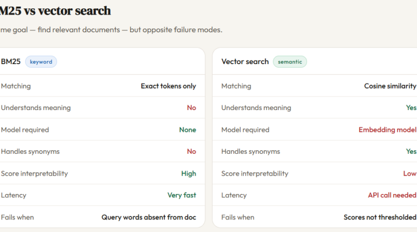Click the 'Scores not thresholded' text
The width and height of the screenshot is (417, 232).
[380, 217]
